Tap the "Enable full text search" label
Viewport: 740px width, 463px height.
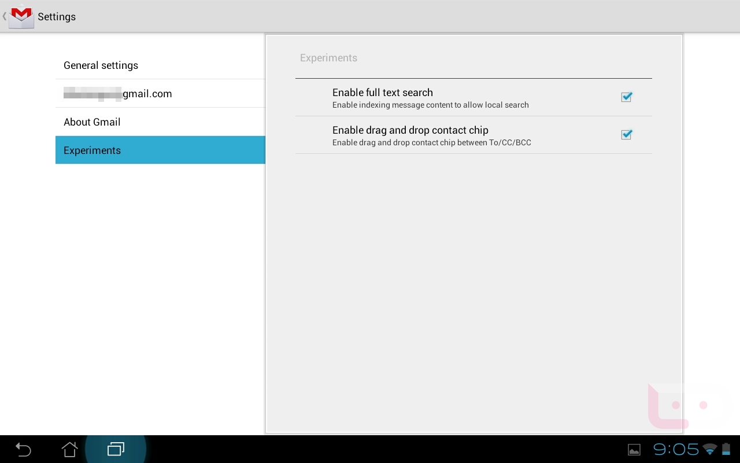382,93
